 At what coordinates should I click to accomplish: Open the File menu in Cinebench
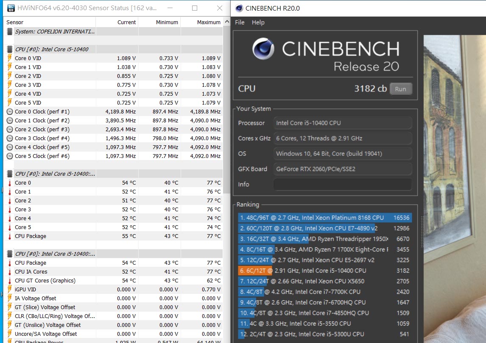pyautogui.click(x=240, y=22)
